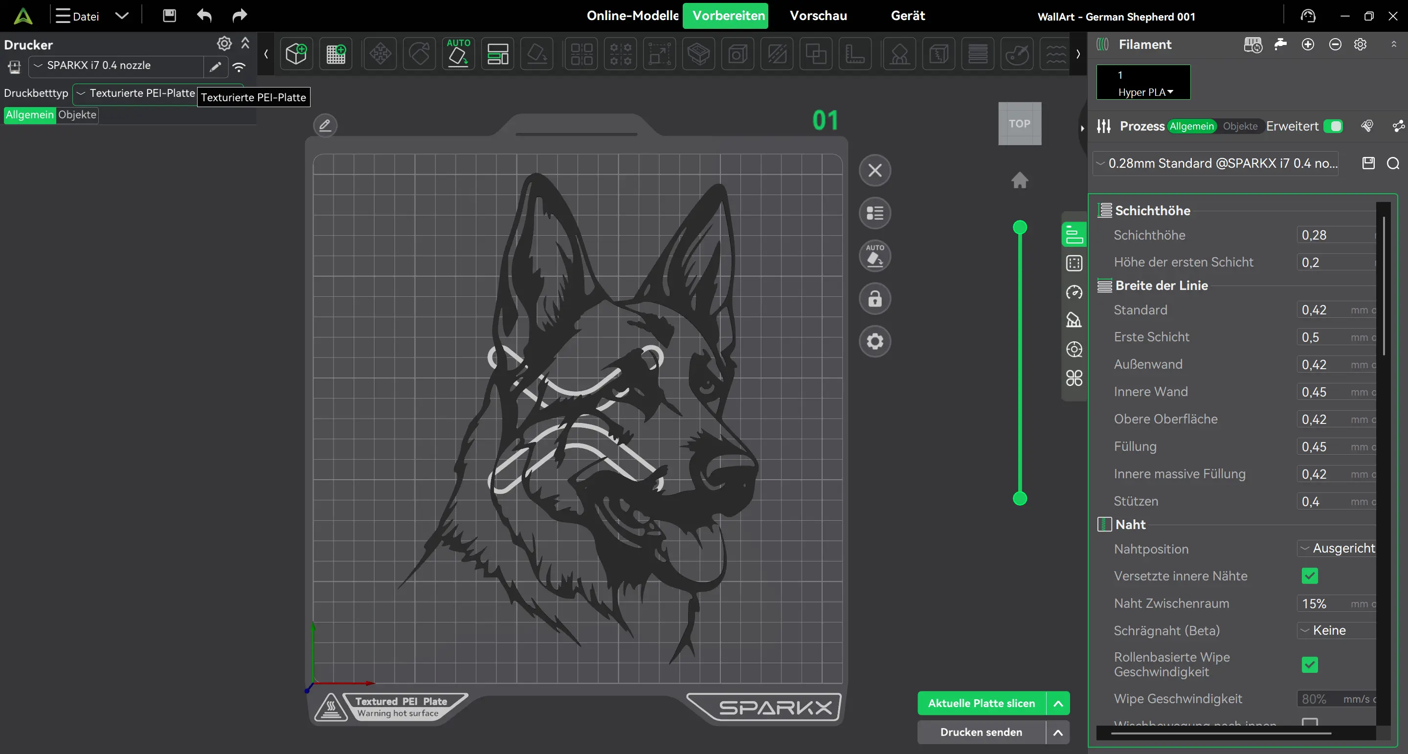
Task: Switch to the Gerät tab
Action: pos(908,15)
